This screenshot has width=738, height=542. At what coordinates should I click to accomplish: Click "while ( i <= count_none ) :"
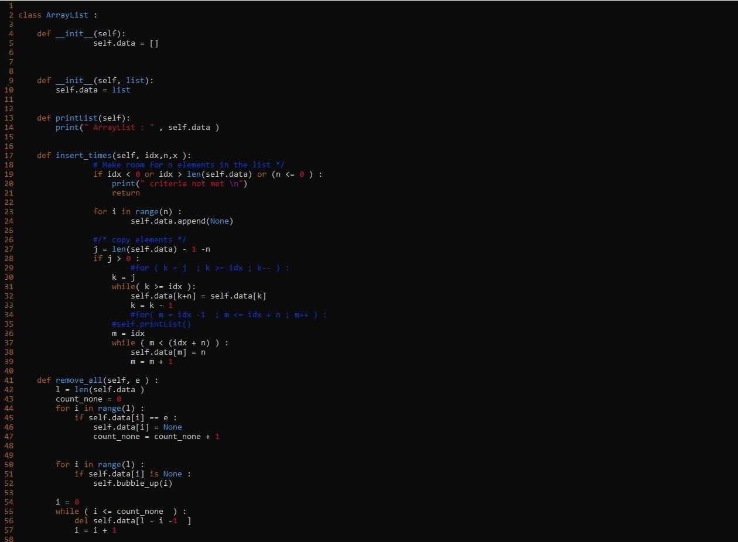121,512
